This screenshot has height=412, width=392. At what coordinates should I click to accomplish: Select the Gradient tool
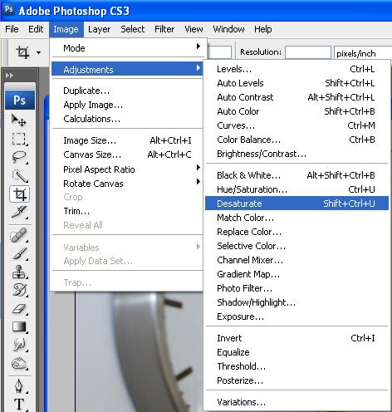coord(19,327)
